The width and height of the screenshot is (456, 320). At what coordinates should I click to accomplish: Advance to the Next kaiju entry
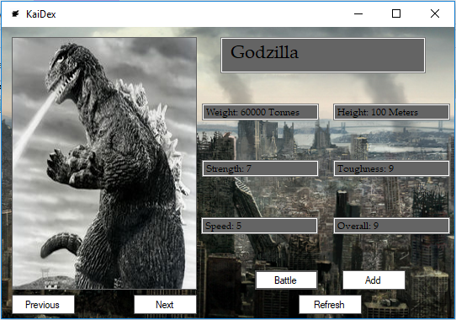click(x=165, y=305)
